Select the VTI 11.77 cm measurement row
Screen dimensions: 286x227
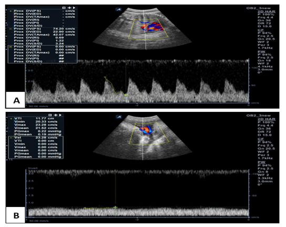(36, 119)
